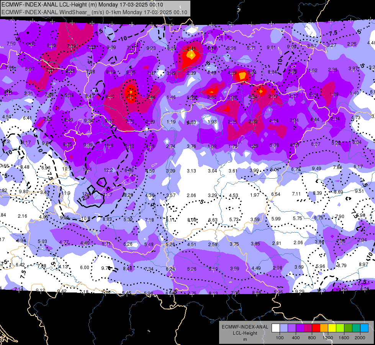The height and width of the screenshot is (345, 375).
Task: Click the medium purple legend swatch left of 400
Action: (292, 328)
